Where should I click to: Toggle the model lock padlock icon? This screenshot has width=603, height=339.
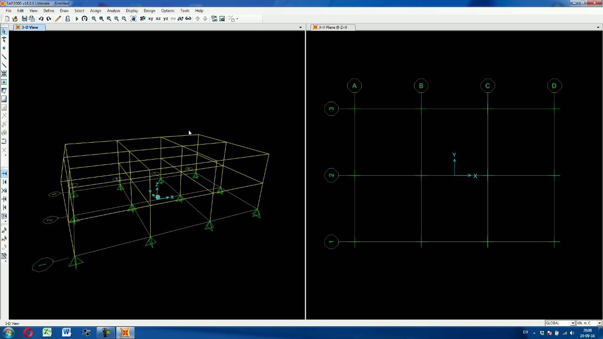(67, 19)
